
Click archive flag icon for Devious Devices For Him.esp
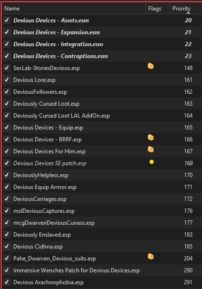coord(151,149)
